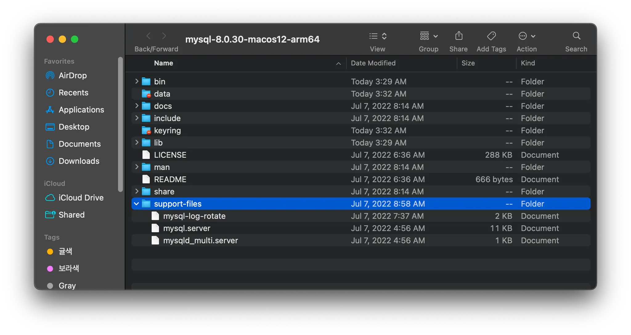This screenshot has width=631, height=335.
Task: Click the purple 보라색 tag
Action: click(68, 268)
